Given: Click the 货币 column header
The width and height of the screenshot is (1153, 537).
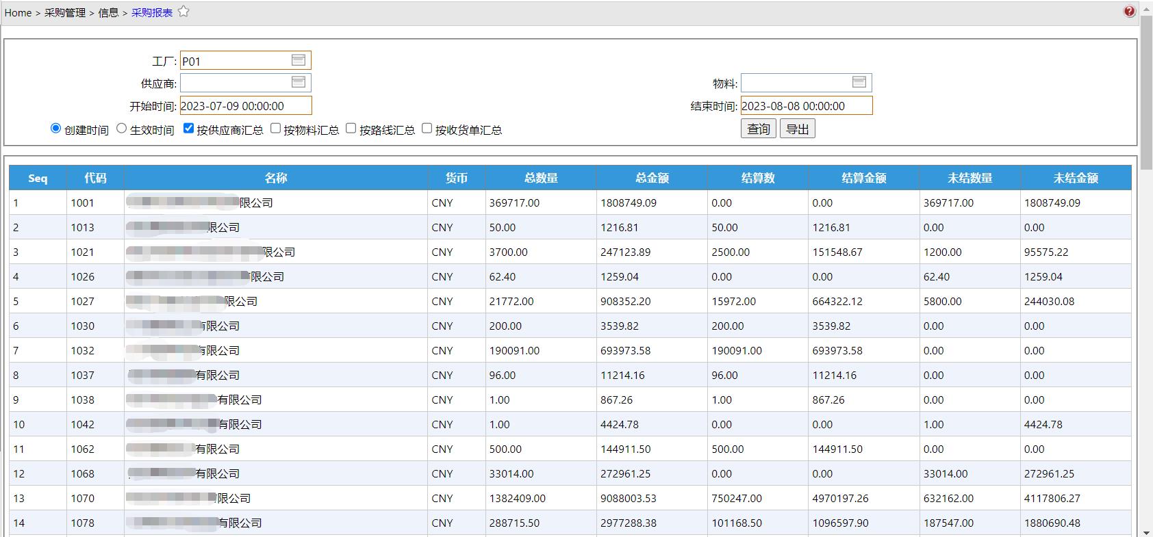Looking at the screenshot, I should click(457, 178).
